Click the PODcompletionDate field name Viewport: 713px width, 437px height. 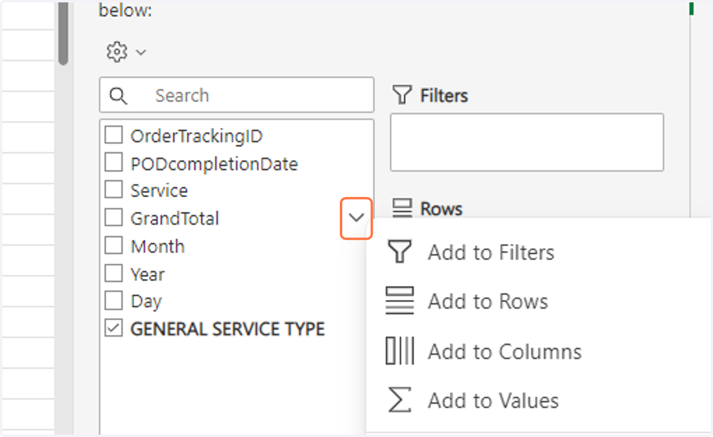214,163
